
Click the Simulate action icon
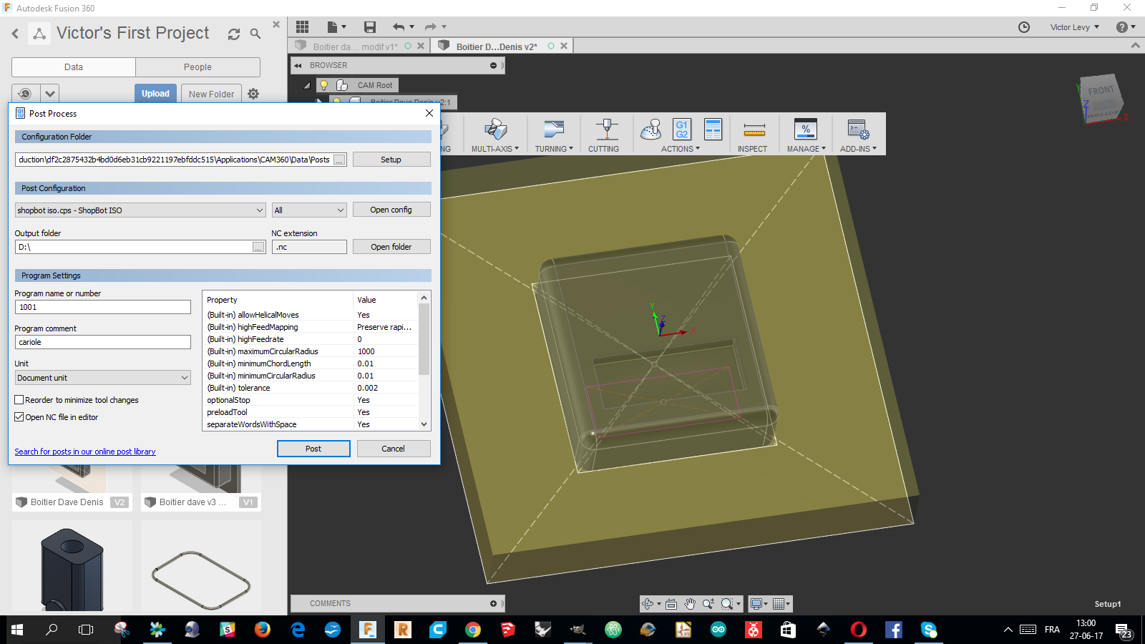coord(651,130)
